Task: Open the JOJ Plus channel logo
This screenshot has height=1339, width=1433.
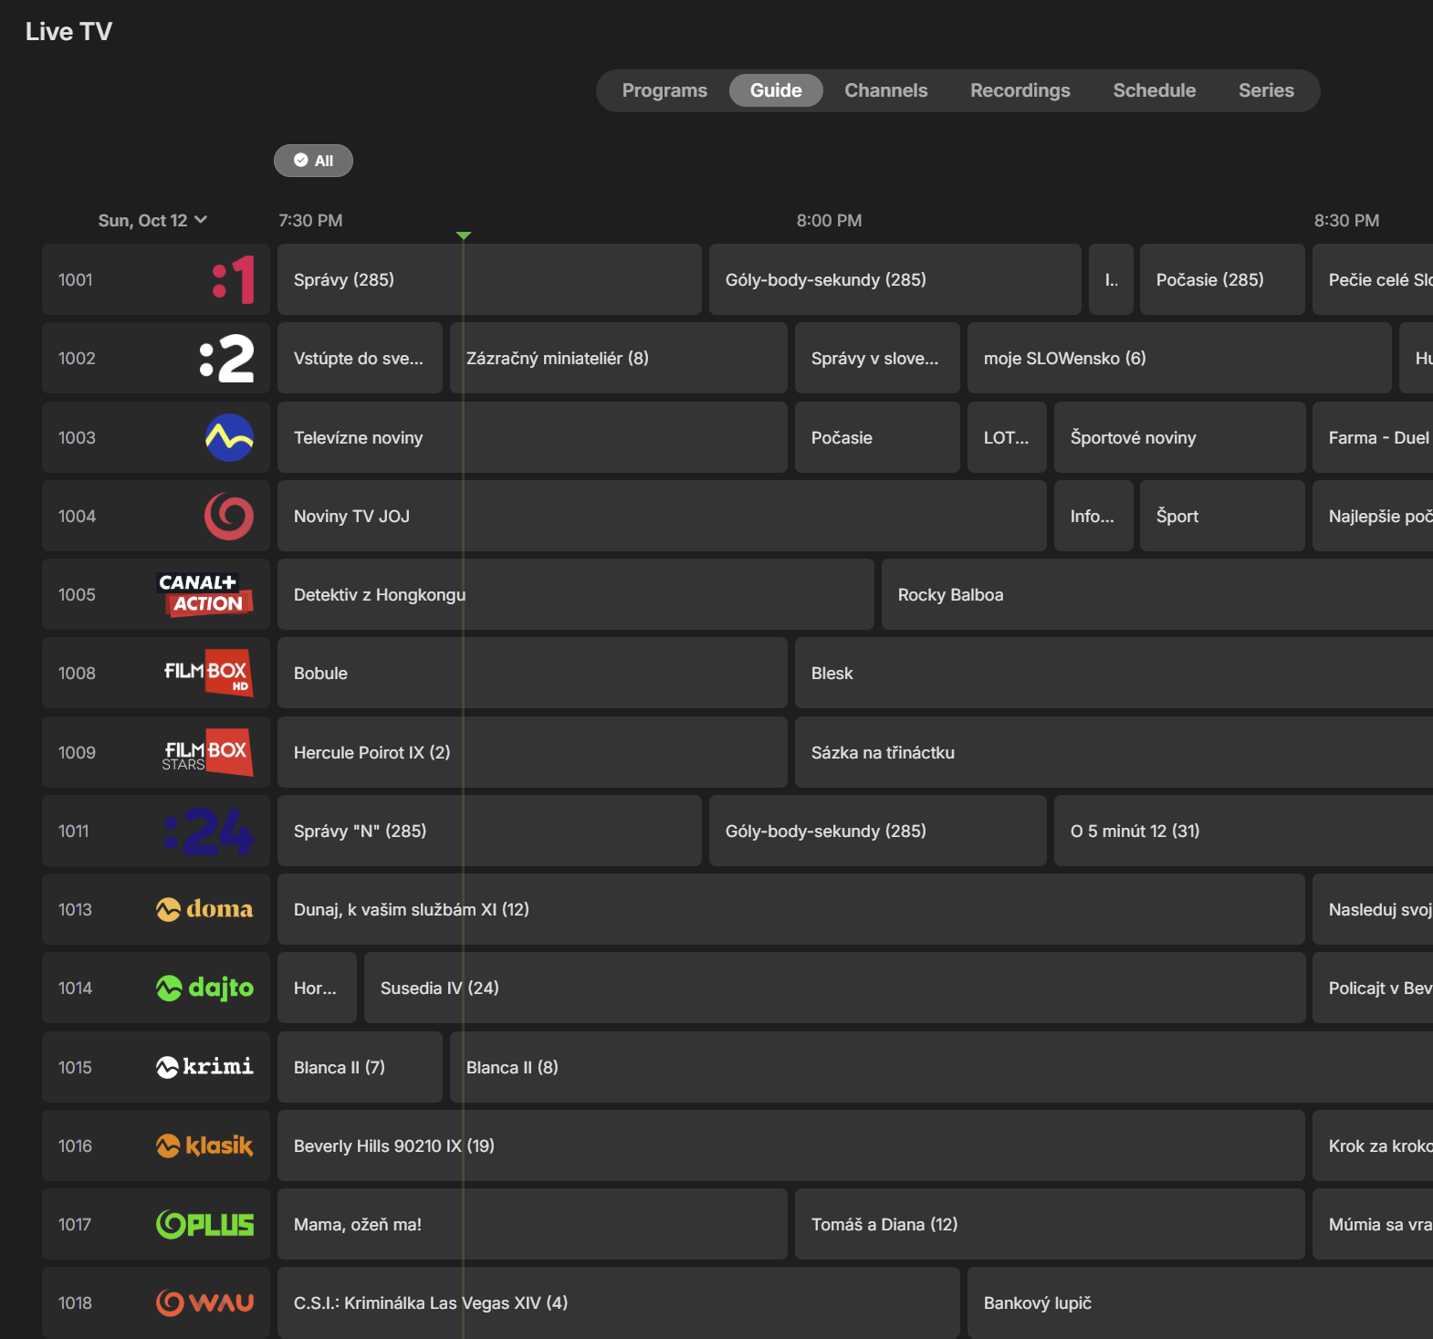Action: [204, 1225]
